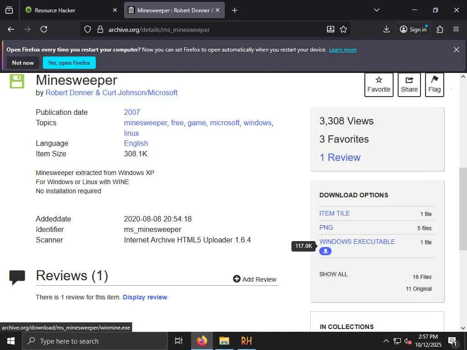
Task: Open the 1 Review link
Action: pyautogui.click(x=340, y=157)
